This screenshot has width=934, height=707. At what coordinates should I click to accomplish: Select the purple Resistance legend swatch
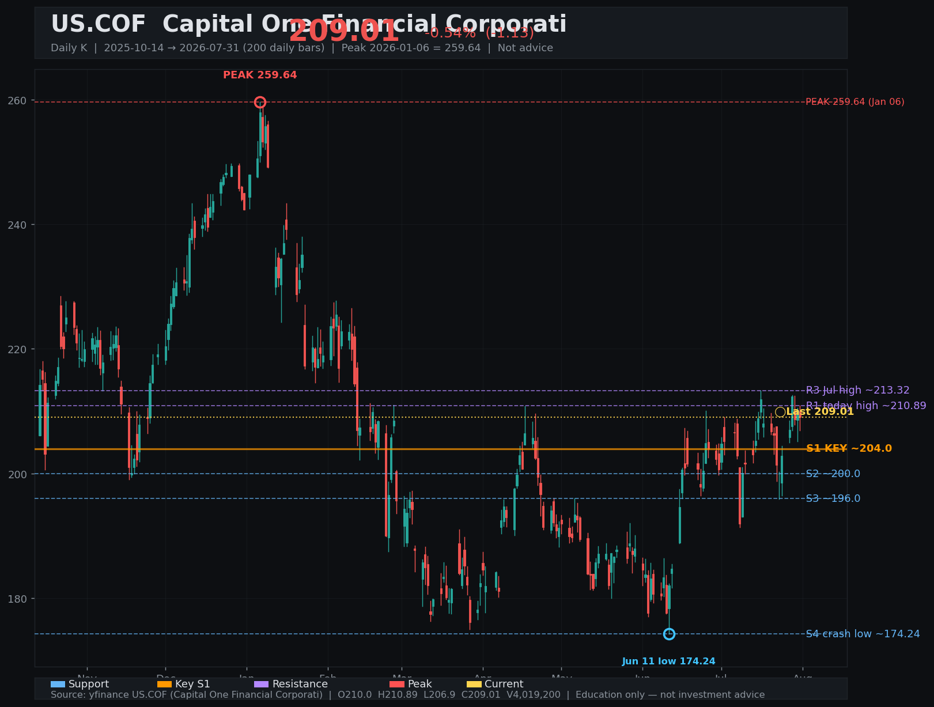[262, 685]
